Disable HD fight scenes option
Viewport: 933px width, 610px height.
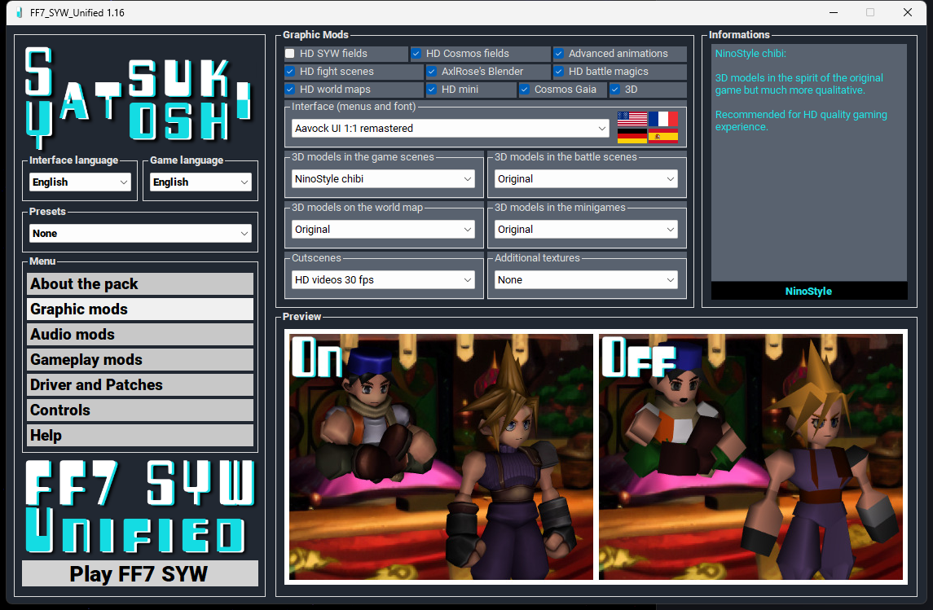point(290,72)
